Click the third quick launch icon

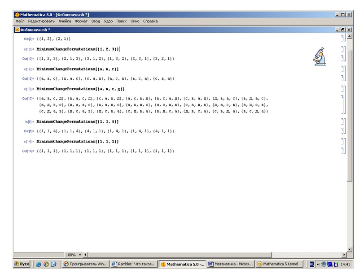point(53,264)
